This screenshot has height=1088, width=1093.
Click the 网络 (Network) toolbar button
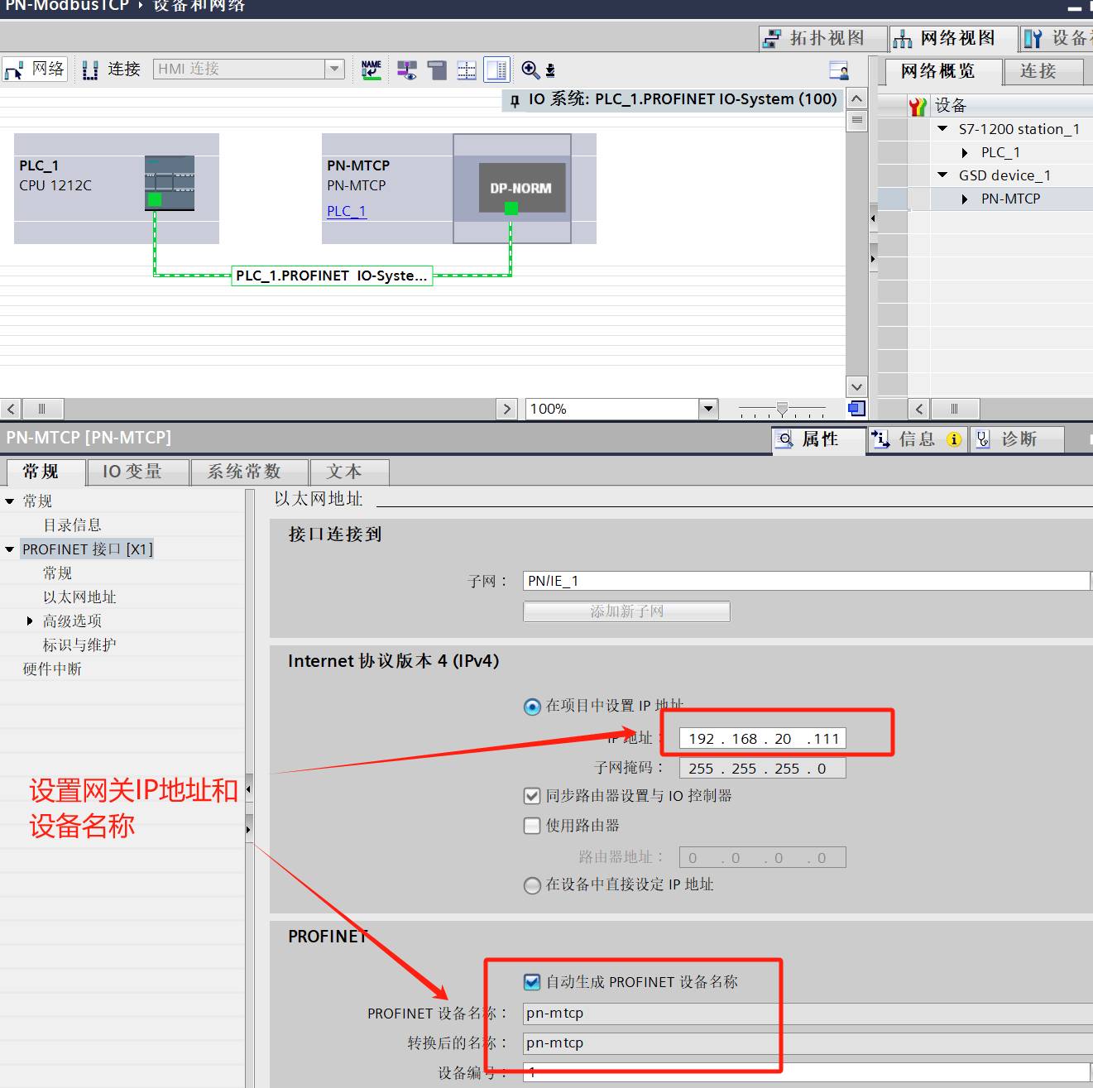(x=35, y=69)
